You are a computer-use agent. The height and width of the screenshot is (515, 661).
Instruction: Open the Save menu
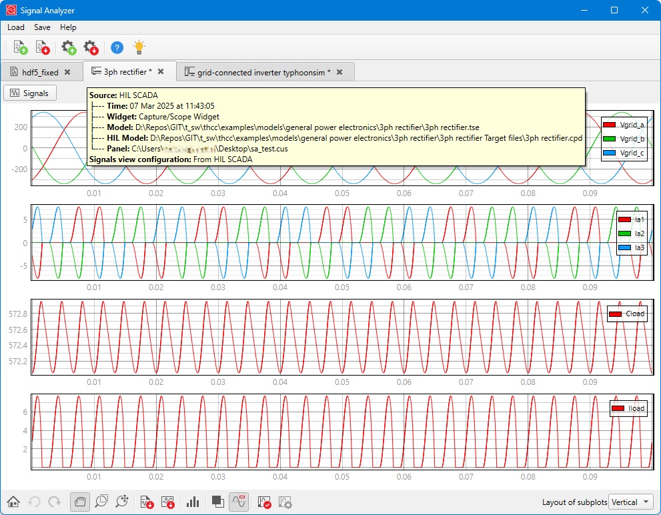pyautogui.click(x=41, y=27)
